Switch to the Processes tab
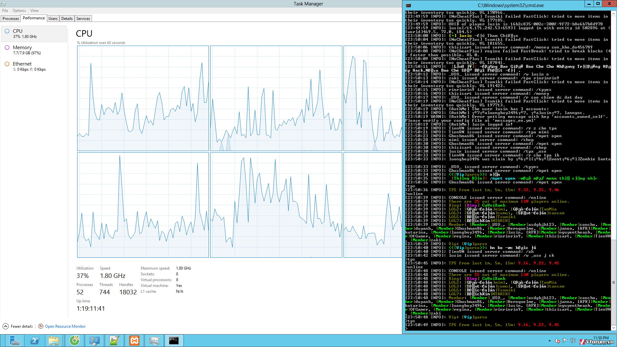The image size is (617, 347). pos(11,18)
